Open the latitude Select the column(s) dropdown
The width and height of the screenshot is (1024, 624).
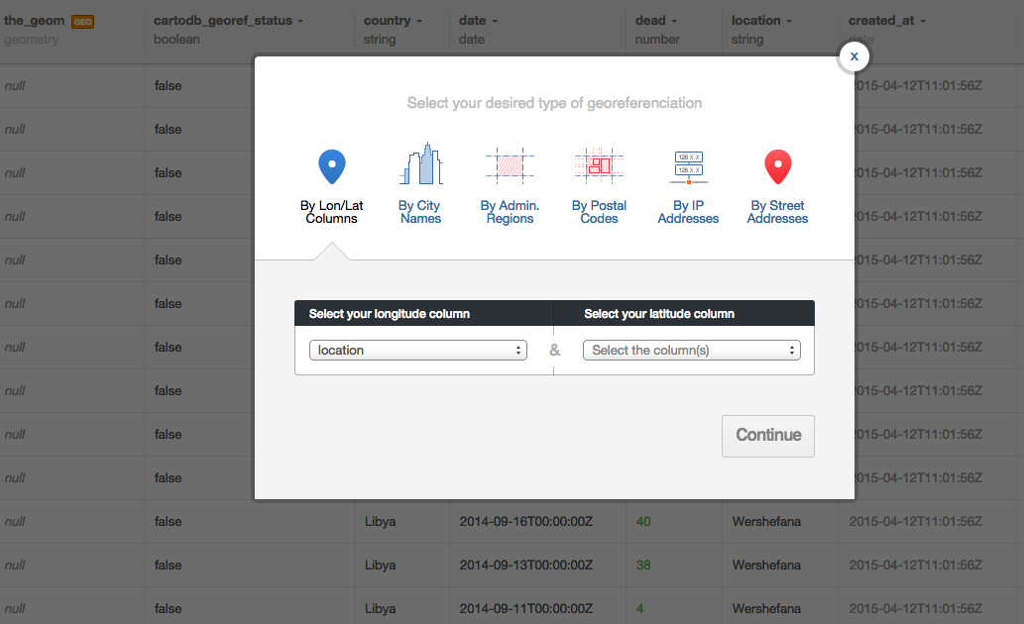[692, 350]
